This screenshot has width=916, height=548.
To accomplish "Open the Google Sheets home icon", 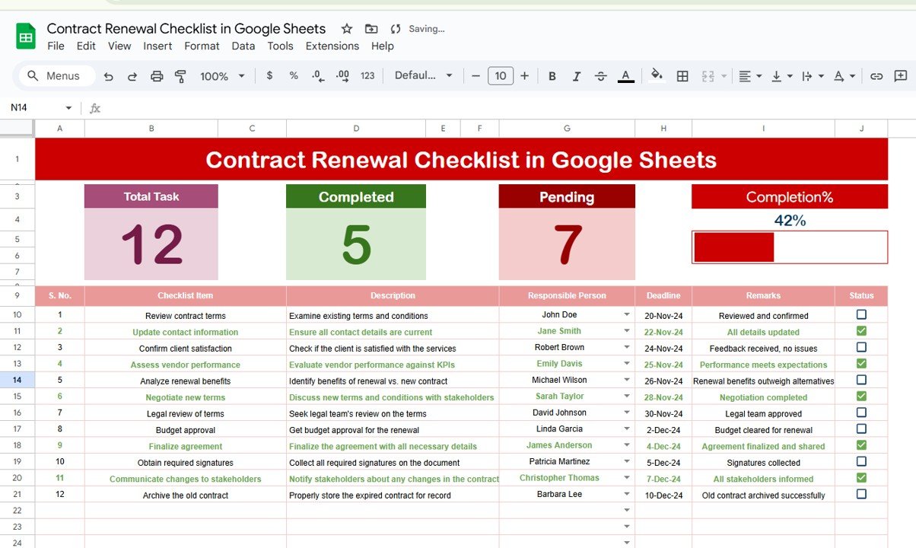I will pos(26,36).
